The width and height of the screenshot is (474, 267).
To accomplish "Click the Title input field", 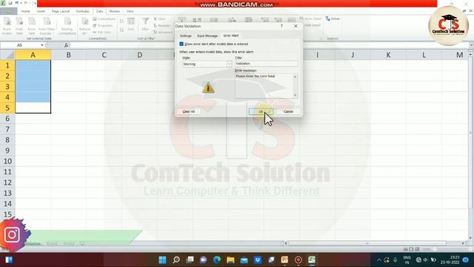I will click(267, 64).
